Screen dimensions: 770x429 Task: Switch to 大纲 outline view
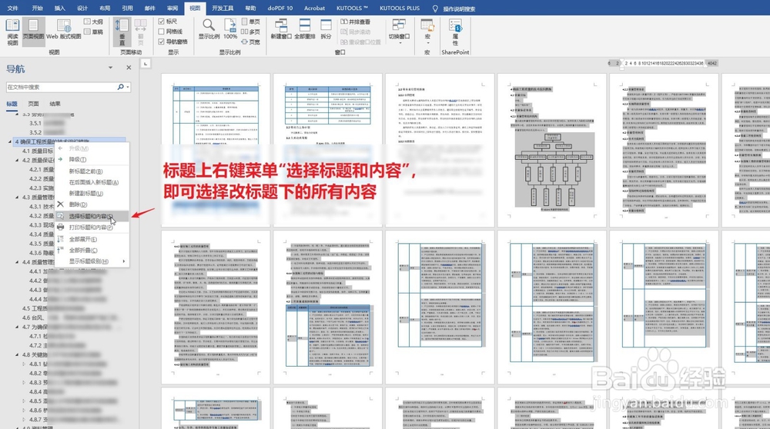click(93, 22)
